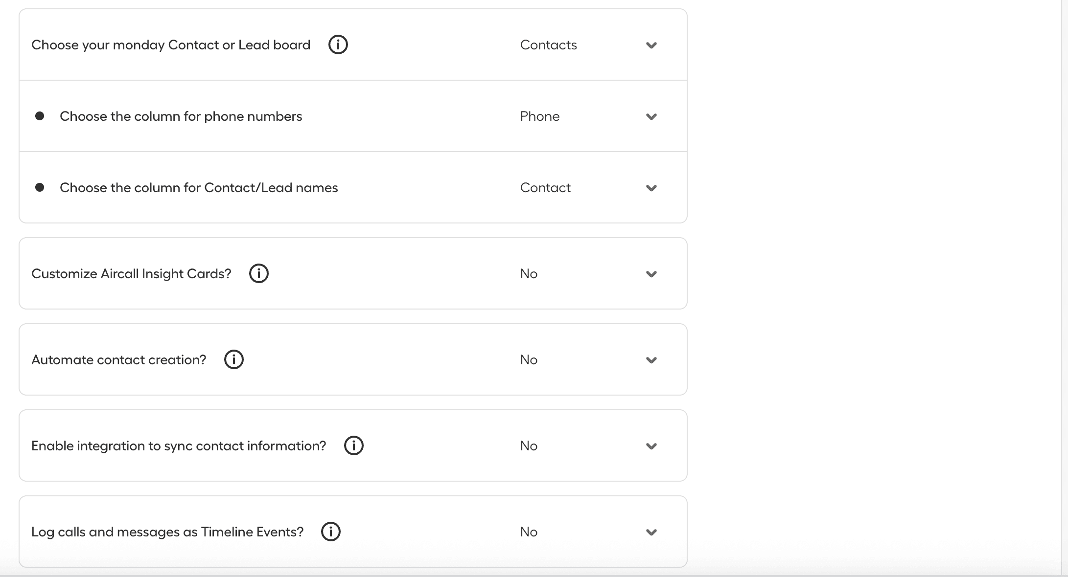1068x577 pixels.
Task: Click No value for sync contact information
Action: [529, 446]
